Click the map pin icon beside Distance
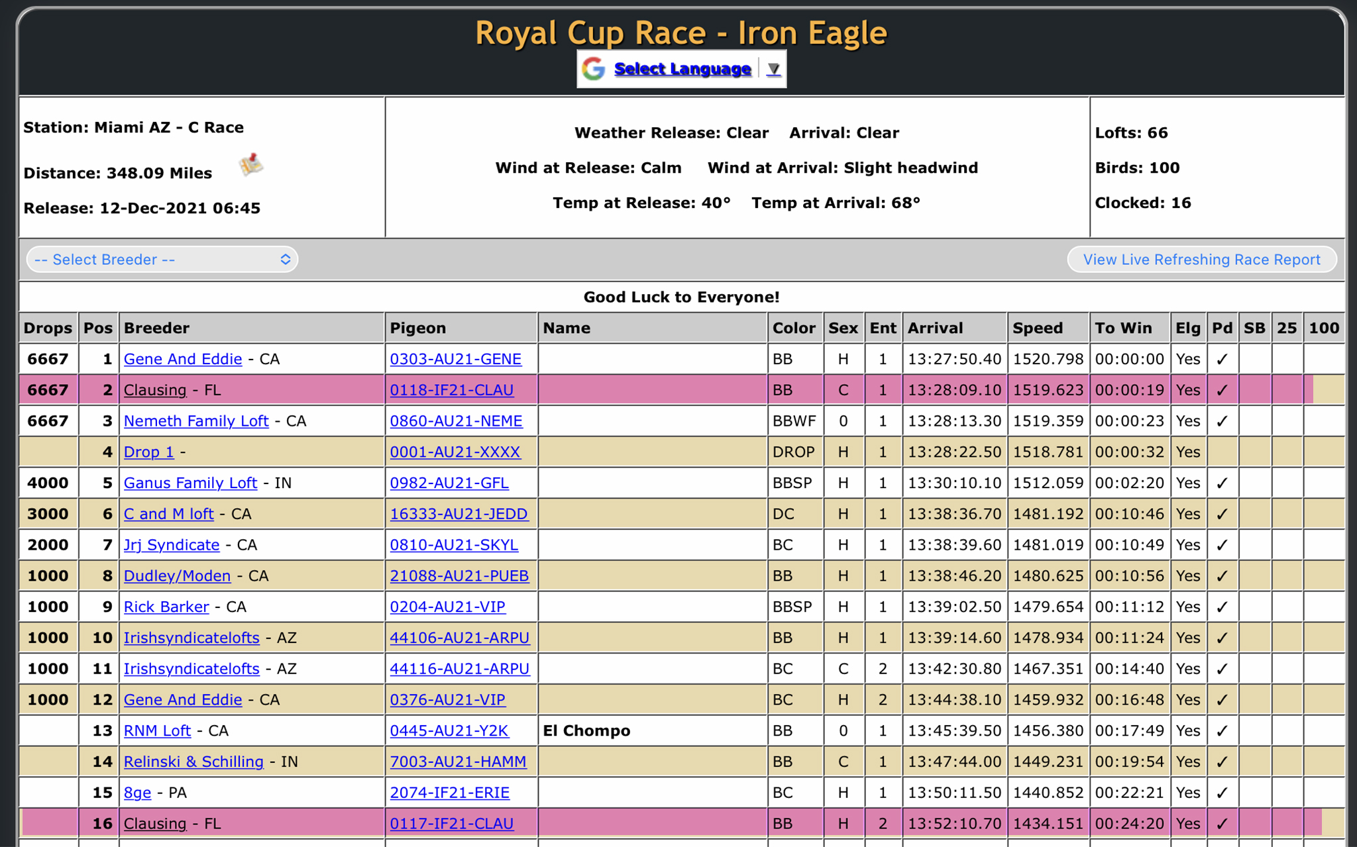1357x847 pixels. (251, 164)
